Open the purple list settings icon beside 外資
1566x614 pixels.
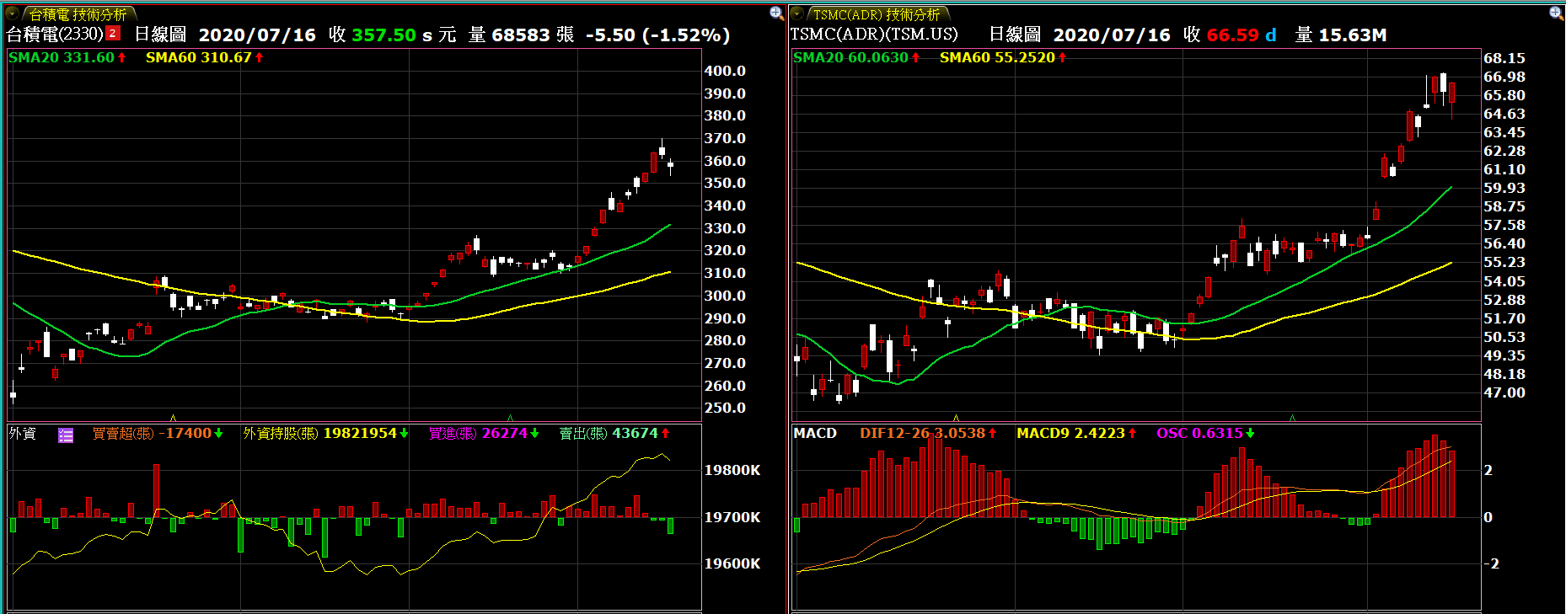[x=66, y=435]
